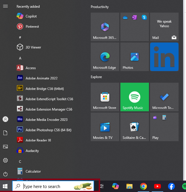Click the Productivity group heading

point(100,7)
